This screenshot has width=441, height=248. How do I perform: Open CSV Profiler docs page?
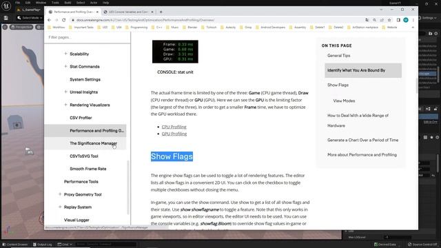point(81,118)
